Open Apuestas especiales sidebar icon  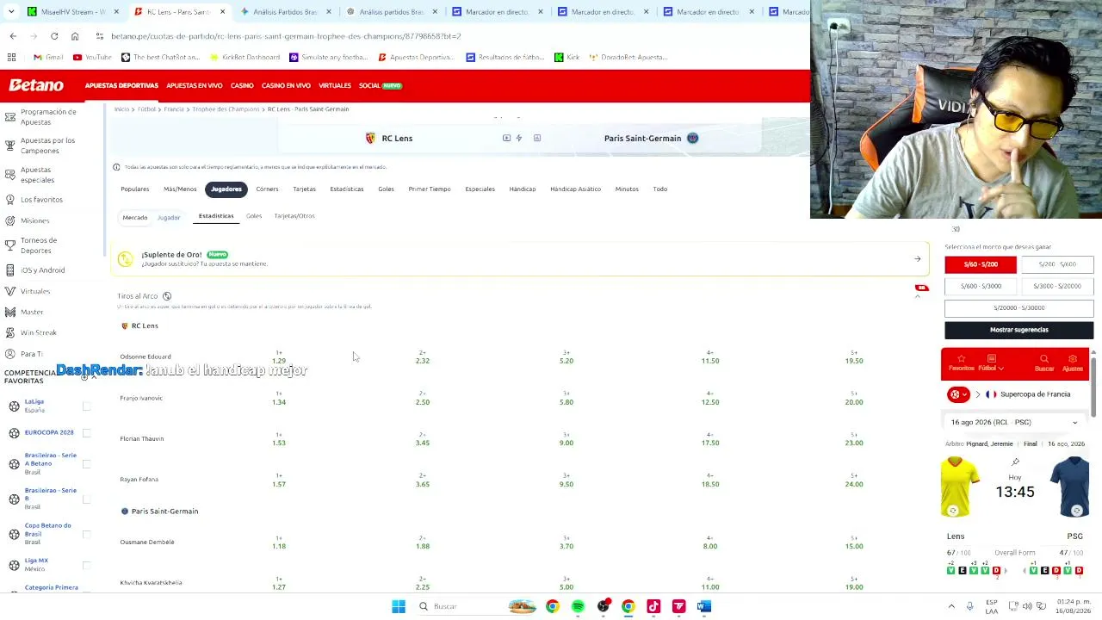point(9,175)
